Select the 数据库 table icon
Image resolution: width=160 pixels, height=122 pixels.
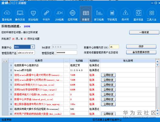(x=86, y=14)
